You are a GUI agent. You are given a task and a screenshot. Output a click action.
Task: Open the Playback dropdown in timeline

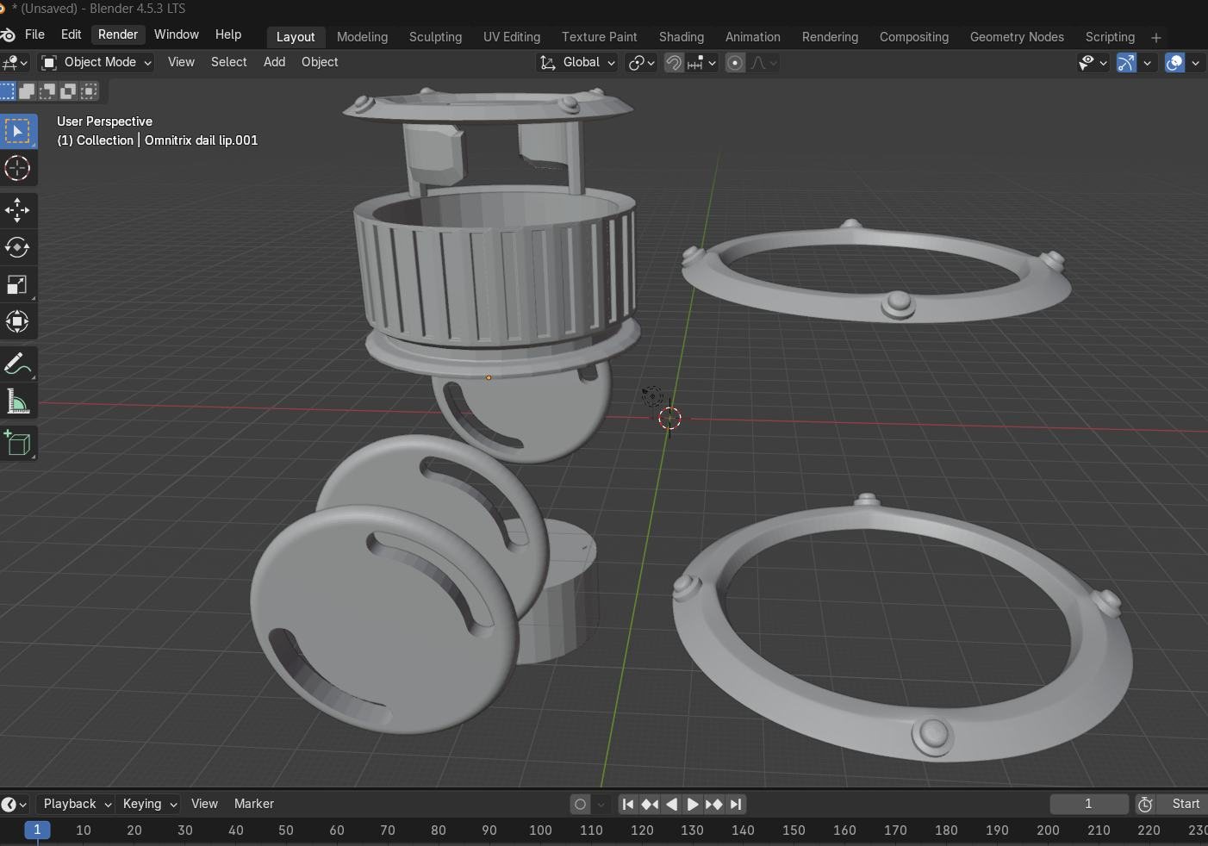[x=77, y=804]
